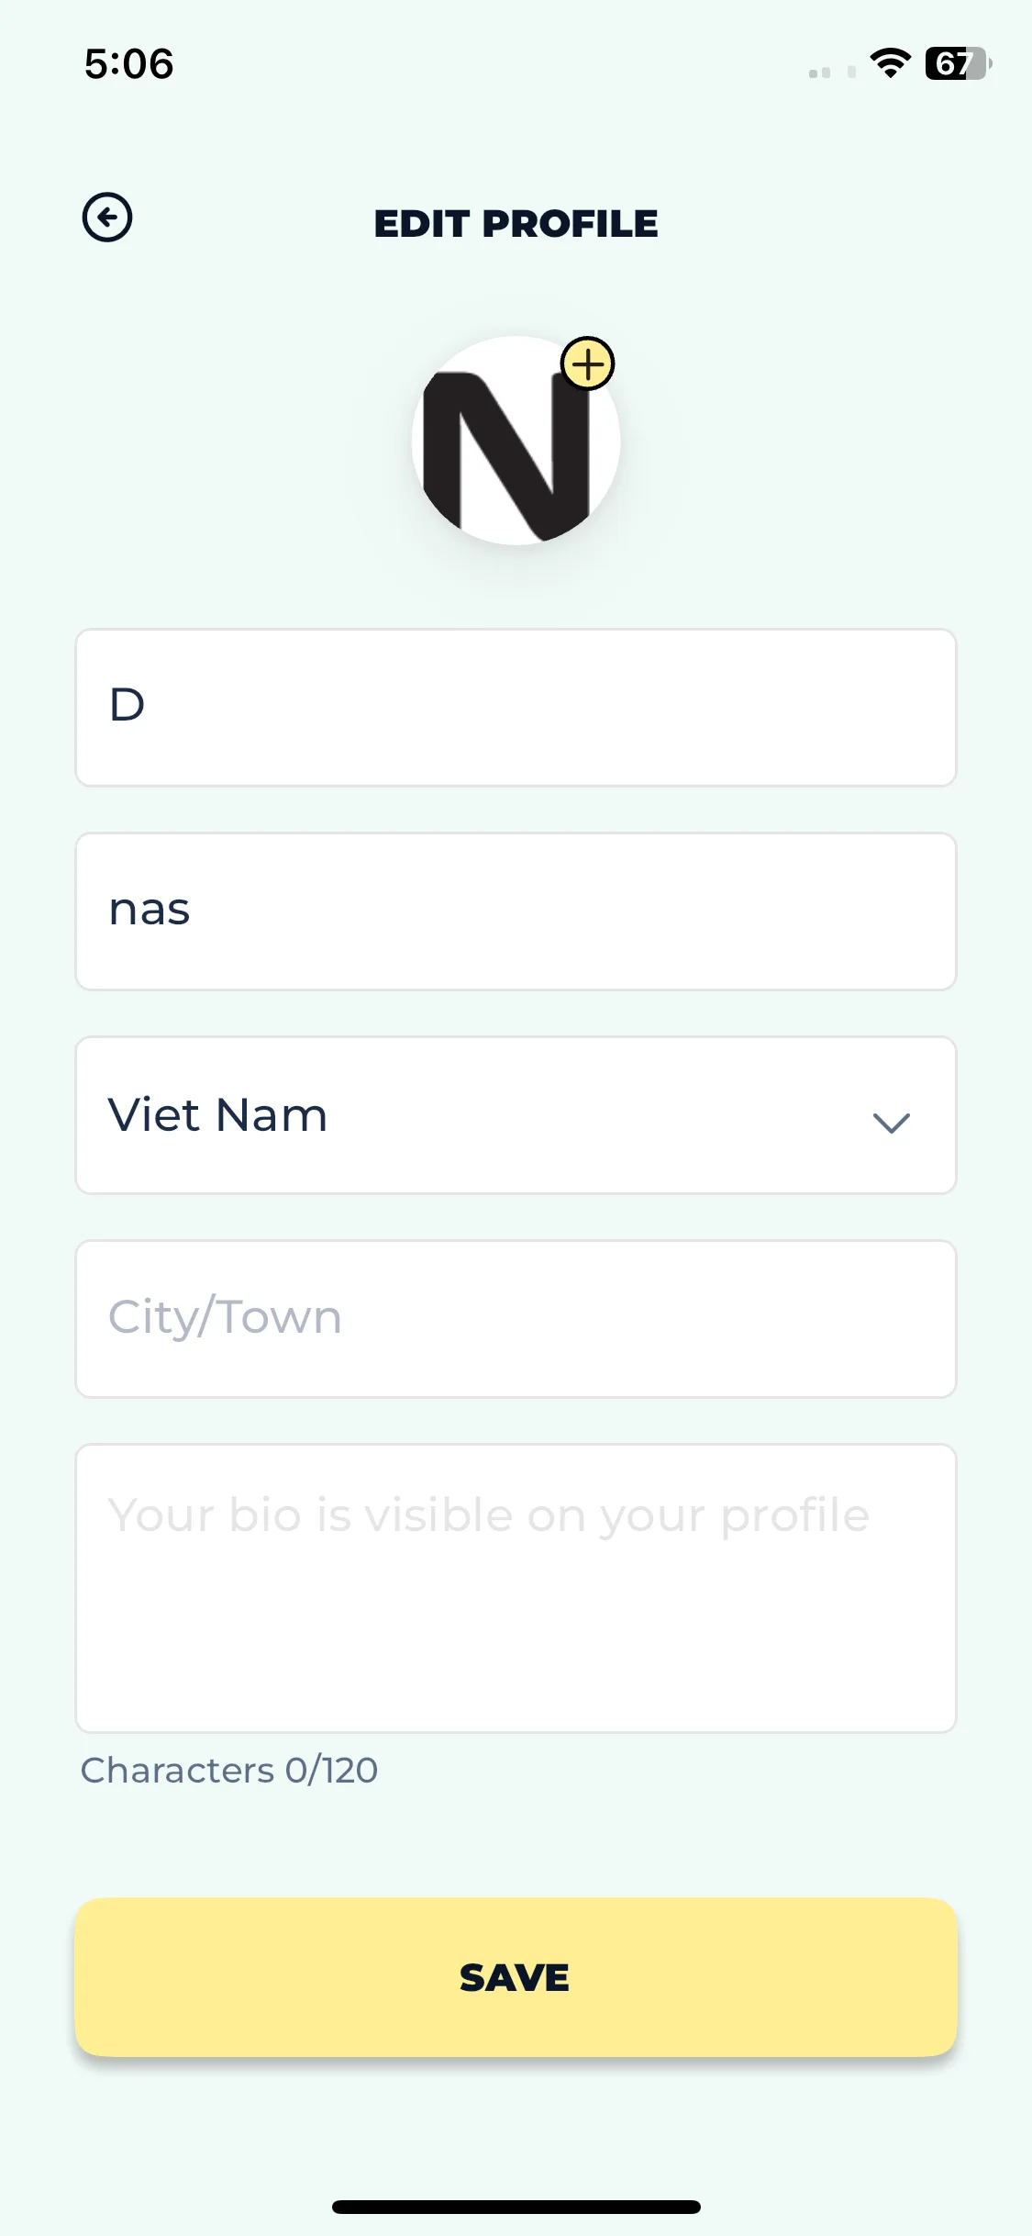Screen dimensions: 1032x2236
Task: Tap the Wi-Fi status icon
Action: point(890,63)
